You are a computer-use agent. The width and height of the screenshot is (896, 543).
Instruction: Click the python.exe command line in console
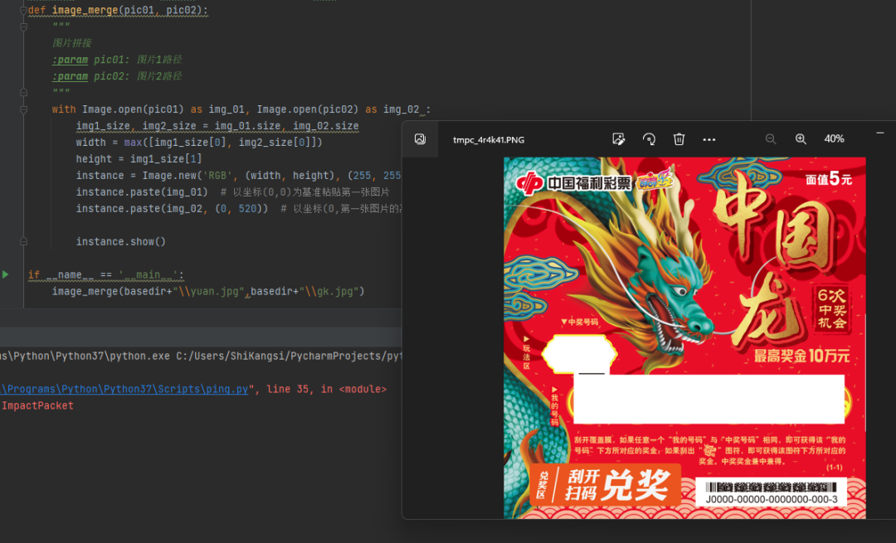[x=201, y=356]
